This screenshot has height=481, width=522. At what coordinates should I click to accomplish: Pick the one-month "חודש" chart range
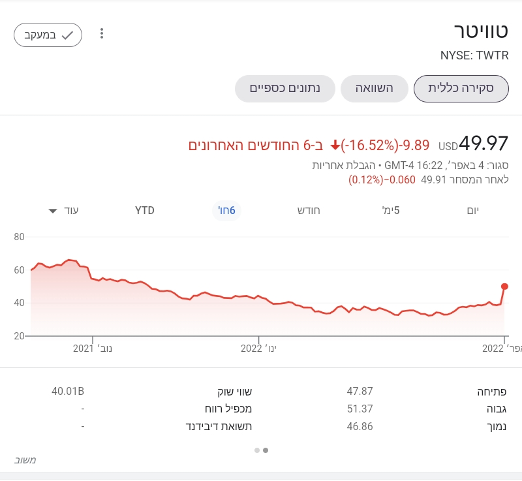coord(308,210)
